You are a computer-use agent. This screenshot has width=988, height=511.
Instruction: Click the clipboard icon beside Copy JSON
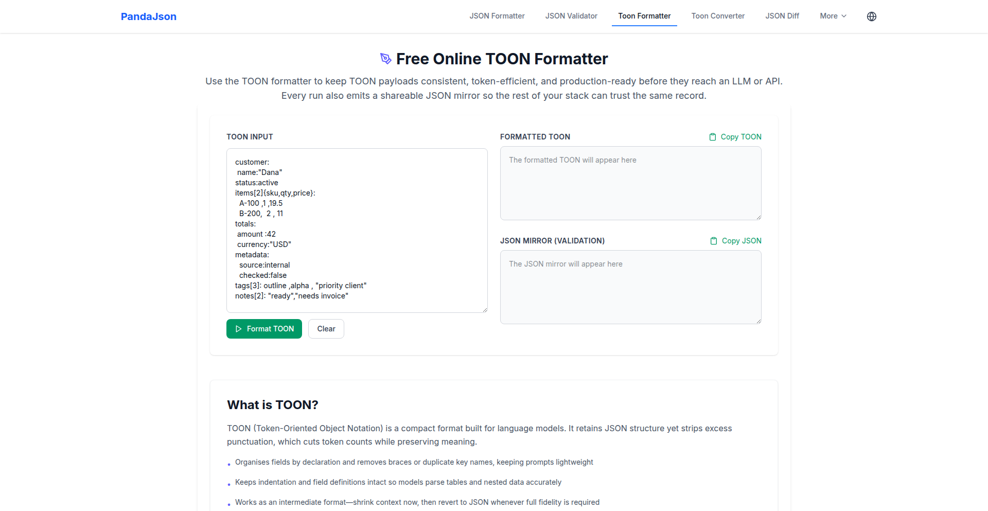tap(714, 241)
